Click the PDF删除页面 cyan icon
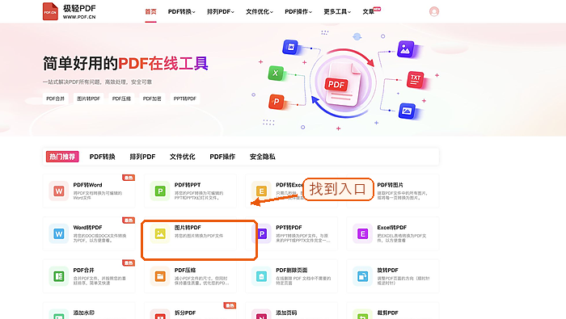Screen dimensions: 566x319 (x=261, y=276)
